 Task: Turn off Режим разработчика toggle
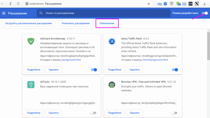[205, 13]
